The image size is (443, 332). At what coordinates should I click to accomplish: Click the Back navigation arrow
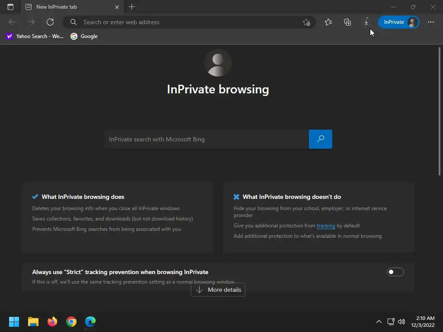(12, 22)
